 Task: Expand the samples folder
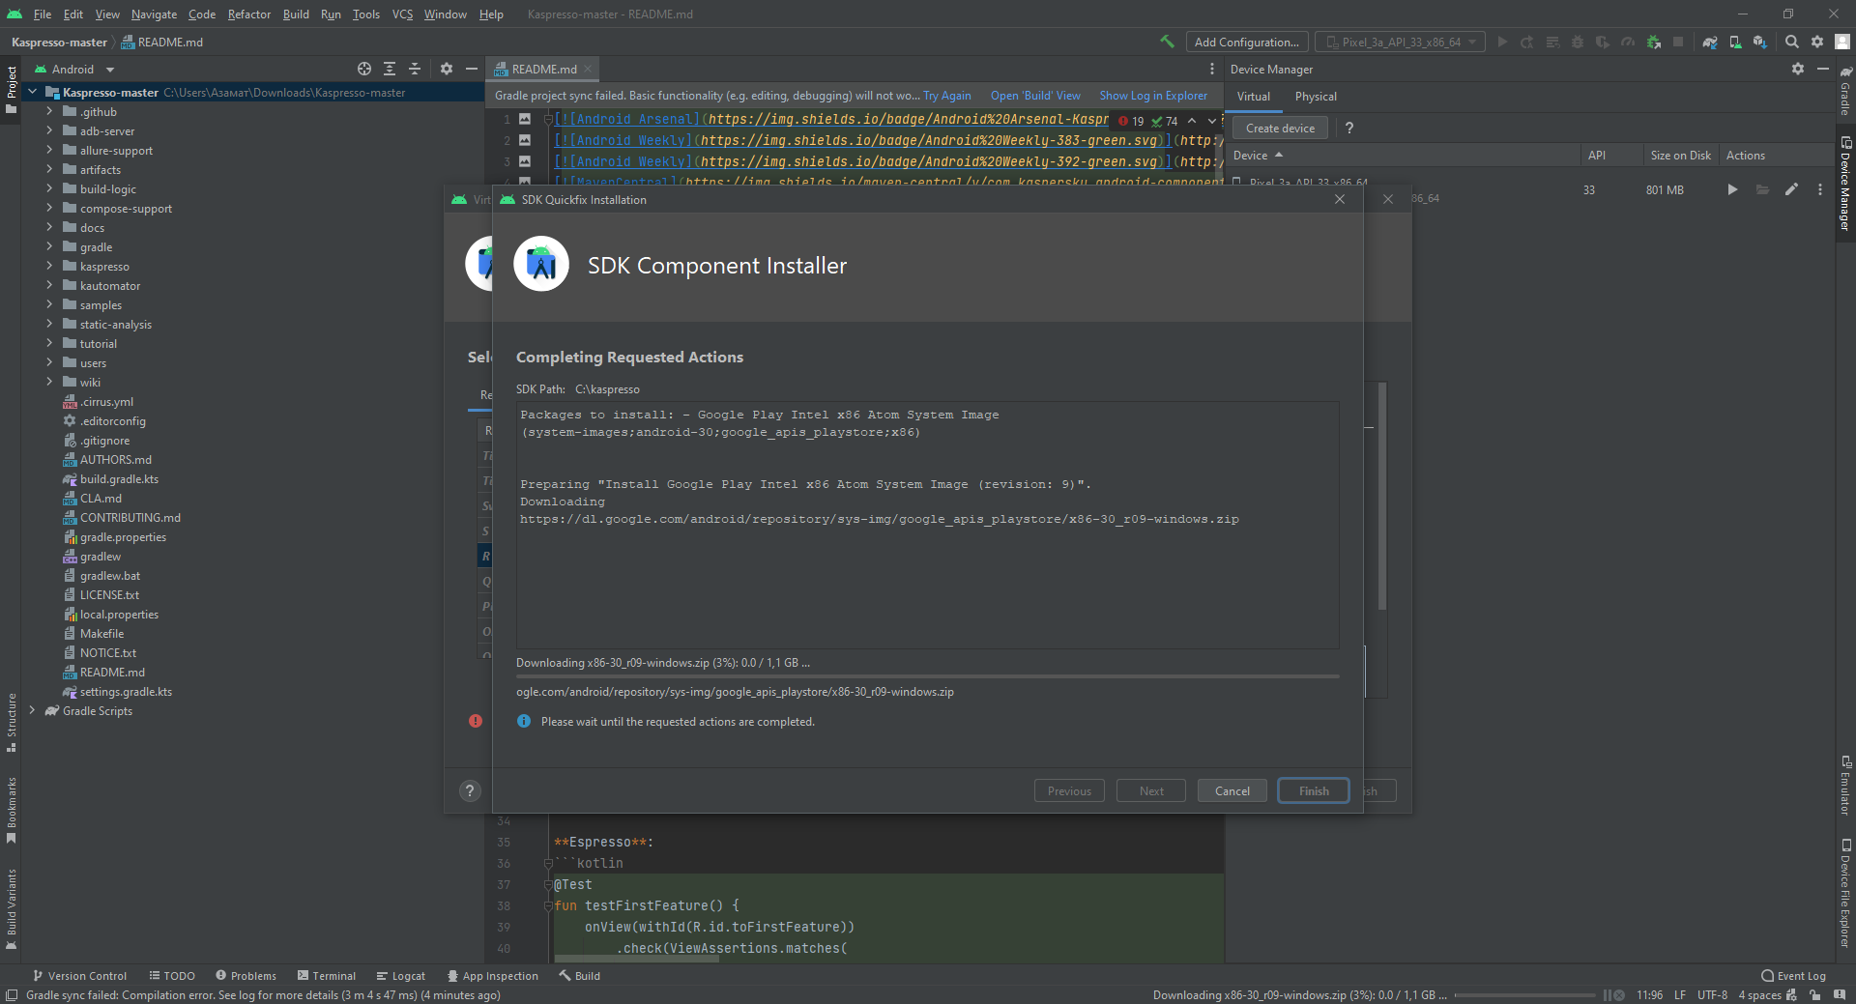click(49, 304)
